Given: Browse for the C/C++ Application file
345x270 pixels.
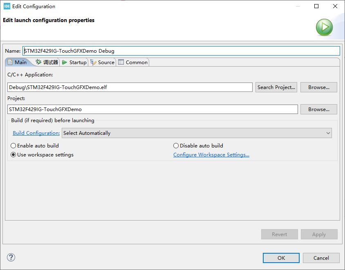Looking at the screenshot, I should pos(318,87).
